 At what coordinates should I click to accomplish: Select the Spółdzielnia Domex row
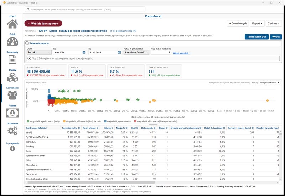(152, 156)
